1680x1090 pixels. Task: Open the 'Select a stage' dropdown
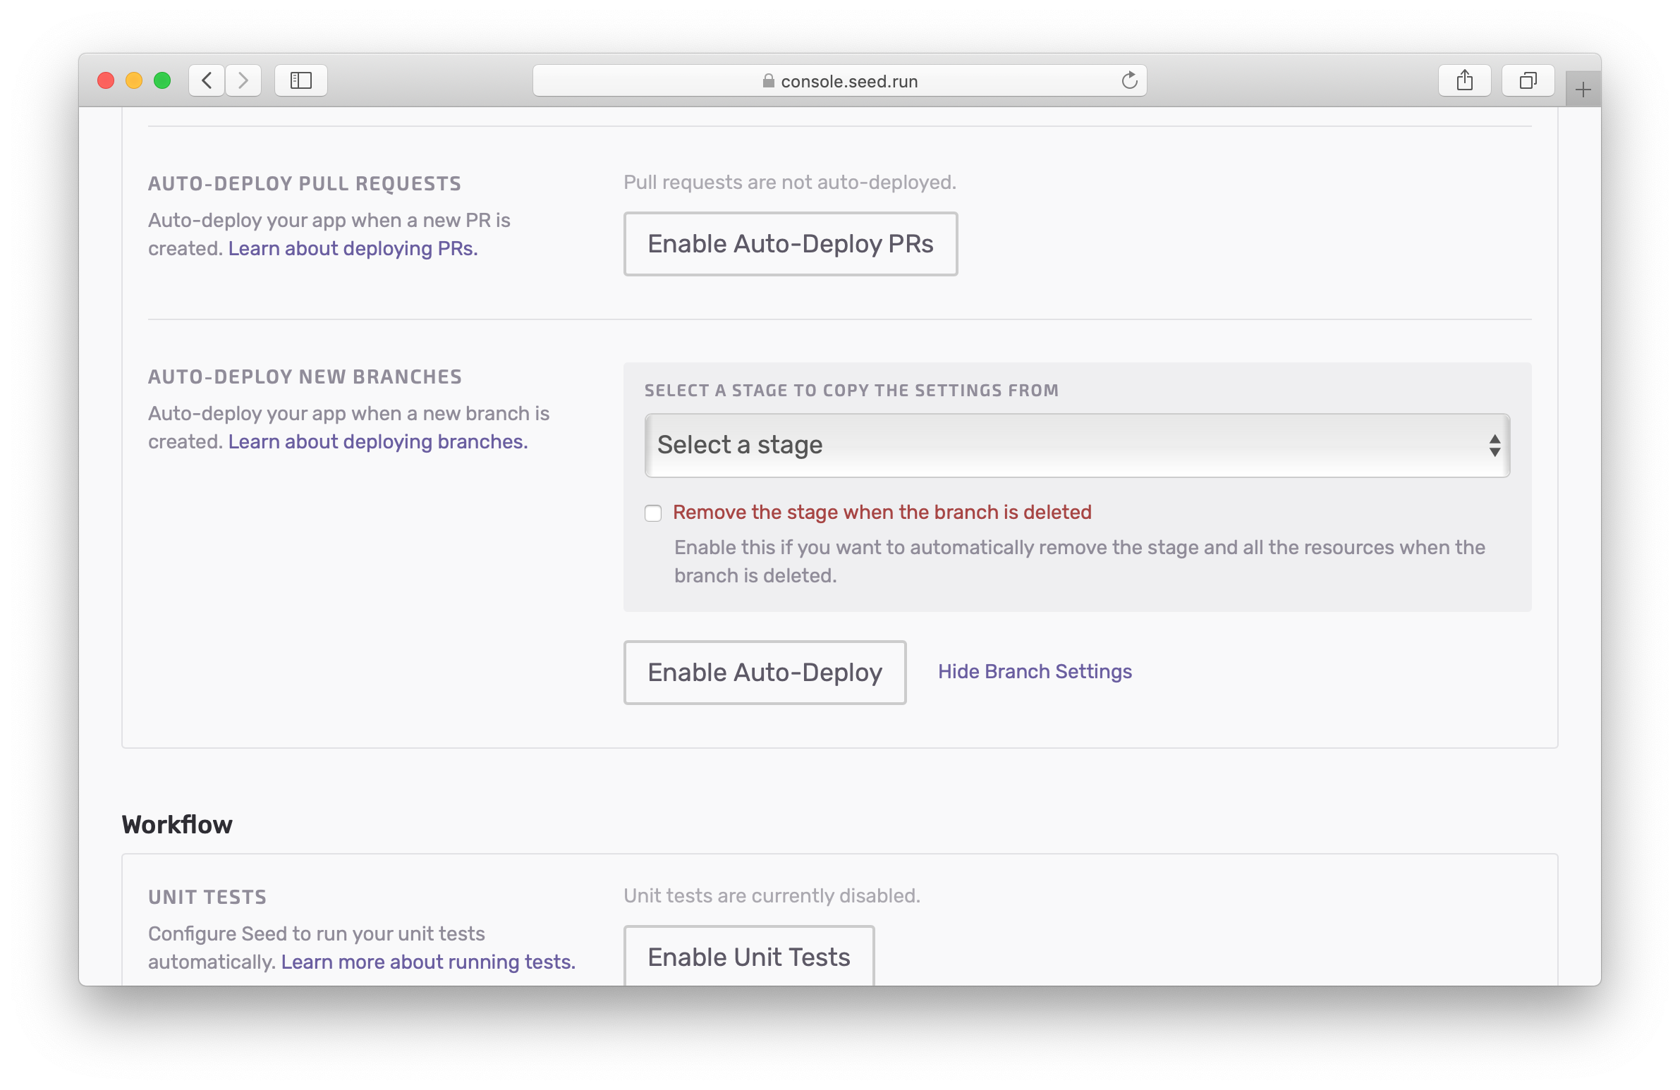click(1076, 445)
